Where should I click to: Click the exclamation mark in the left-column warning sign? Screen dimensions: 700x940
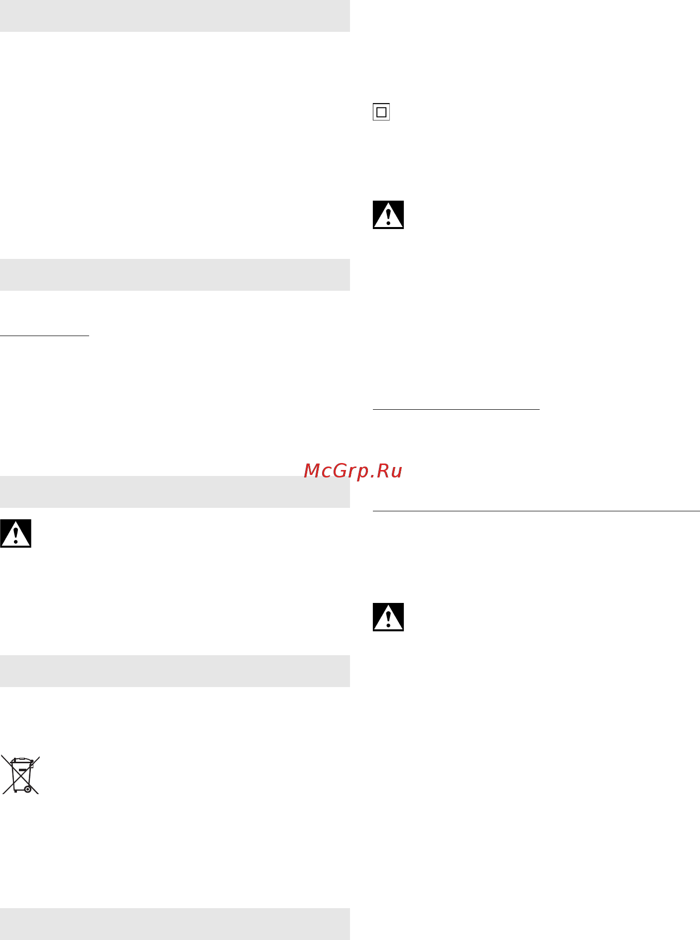click(x=16, y=535)
